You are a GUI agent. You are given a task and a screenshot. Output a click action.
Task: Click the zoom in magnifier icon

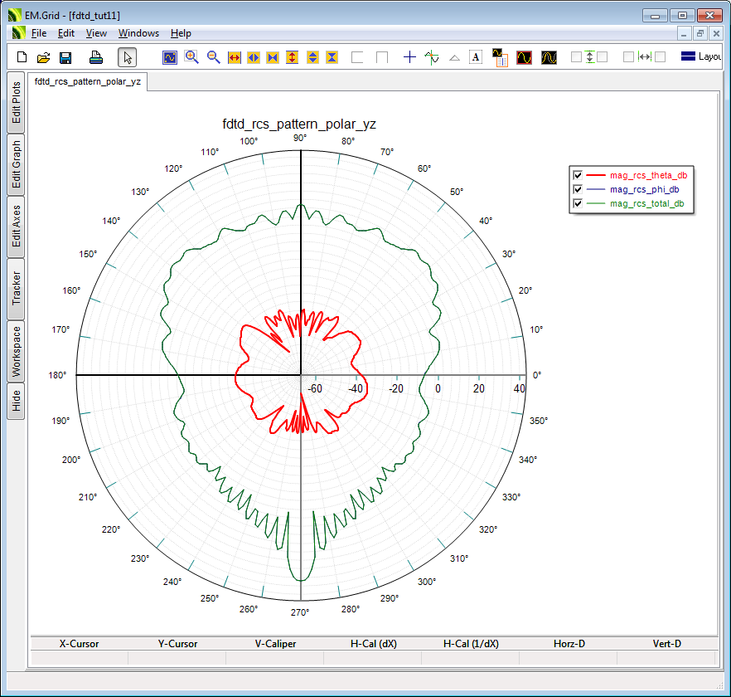coord(191,57)
